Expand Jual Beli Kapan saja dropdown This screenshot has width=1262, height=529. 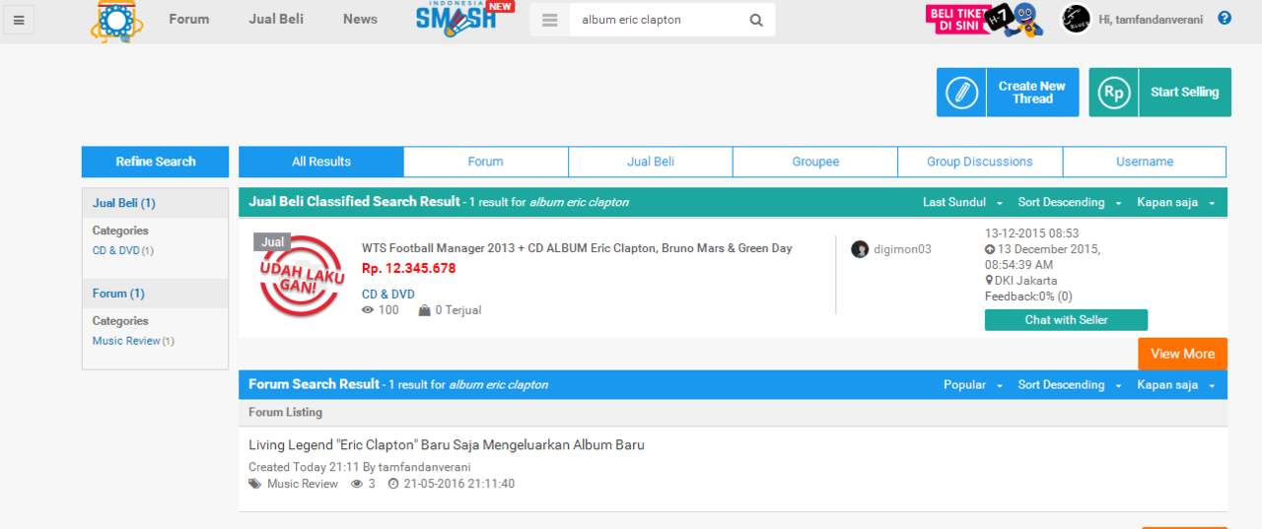pos(1176,202)
